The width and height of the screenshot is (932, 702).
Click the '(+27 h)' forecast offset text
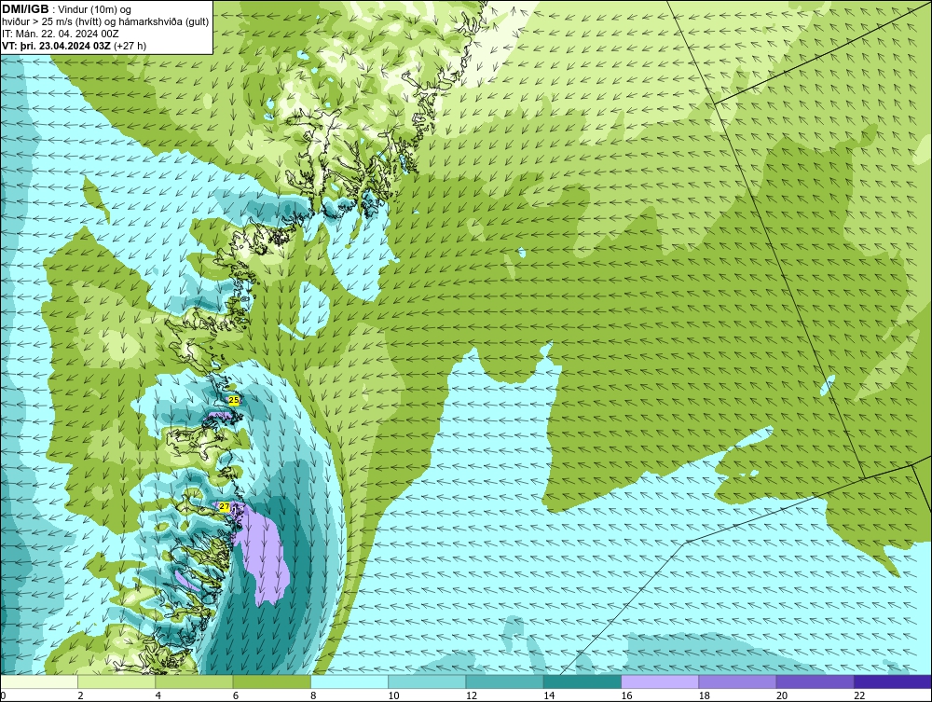(130, 46)
